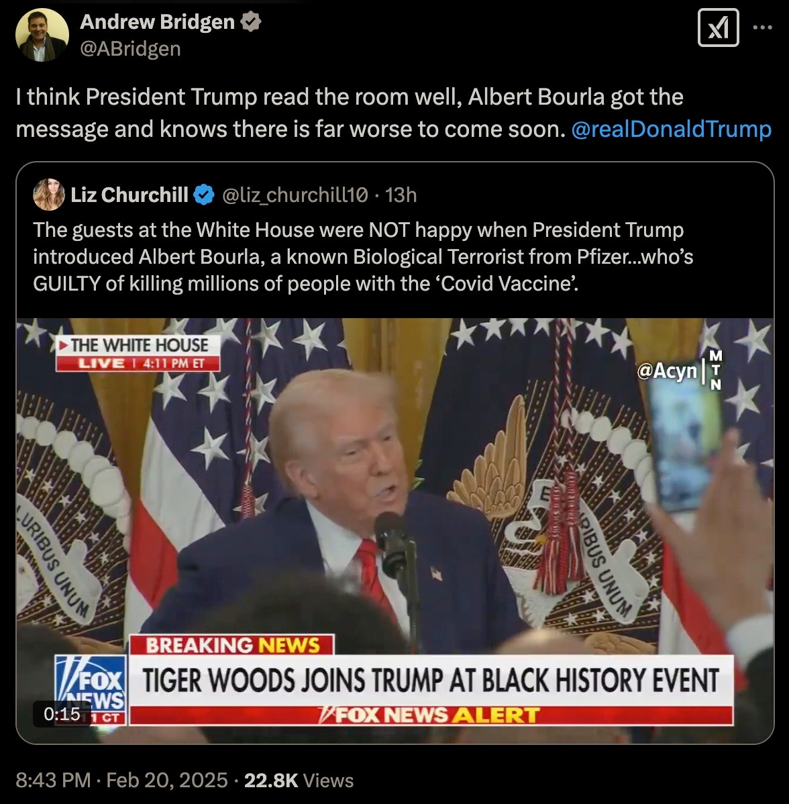Screen dimensions: 789x804
Task: Click the Fox News logo in video
Action: 91,689
